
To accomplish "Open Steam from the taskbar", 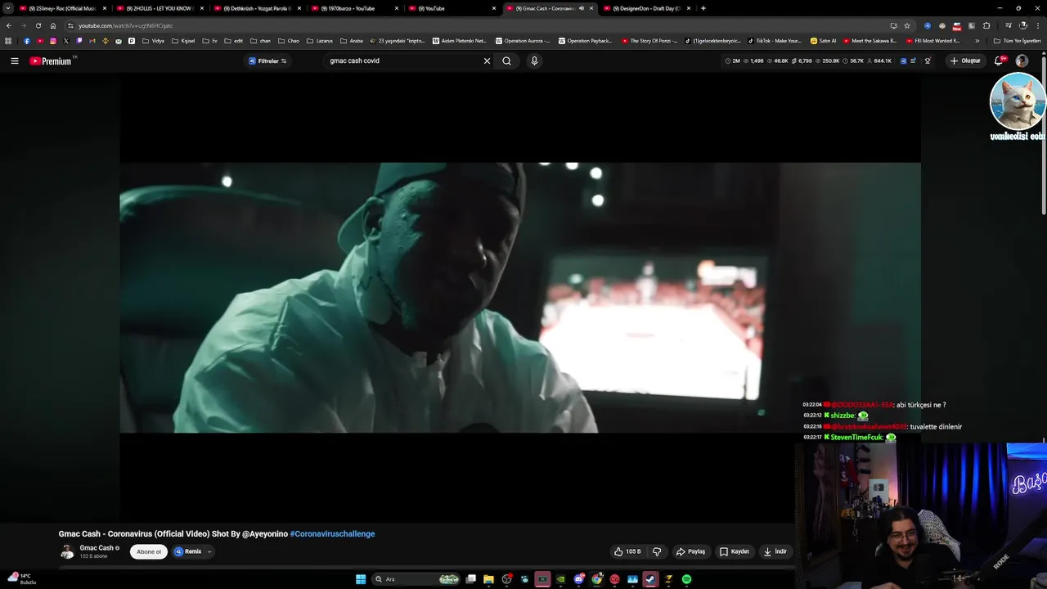I will [x=650, y=579].
